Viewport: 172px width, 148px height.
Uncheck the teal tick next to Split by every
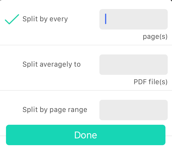pos(12,19)
